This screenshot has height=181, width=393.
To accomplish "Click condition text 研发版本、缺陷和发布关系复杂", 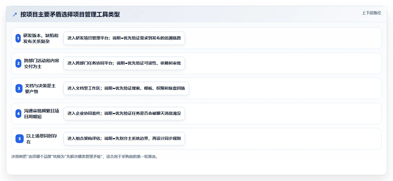I will tap(41, 38).
